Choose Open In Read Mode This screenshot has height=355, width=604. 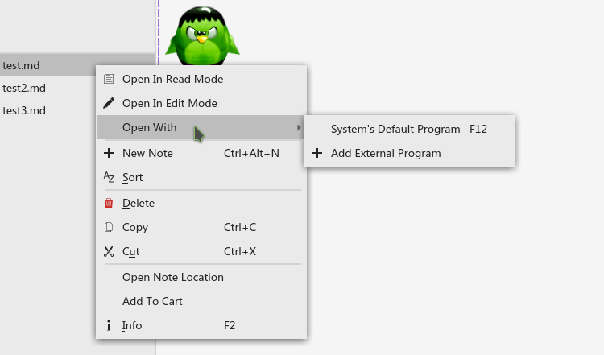201,79
